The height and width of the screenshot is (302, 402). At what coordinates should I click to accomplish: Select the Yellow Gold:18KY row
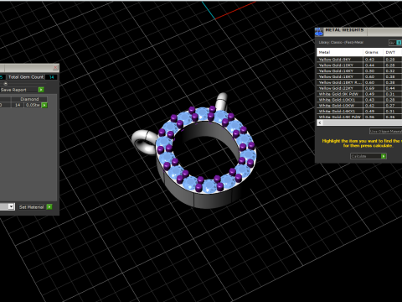tap(359, 76)
